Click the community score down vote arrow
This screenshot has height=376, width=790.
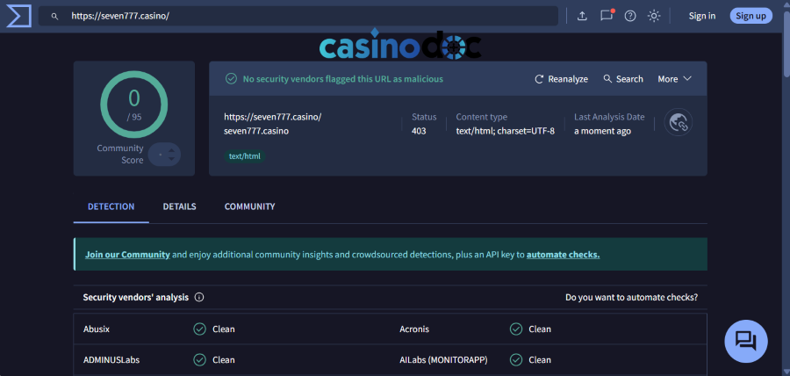(171, 159)
